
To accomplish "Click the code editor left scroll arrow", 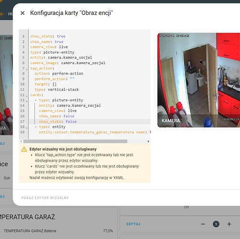I will 21,141.
